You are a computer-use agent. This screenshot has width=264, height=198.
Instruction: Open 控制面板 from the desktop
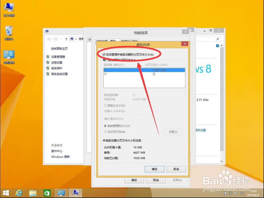9,54
